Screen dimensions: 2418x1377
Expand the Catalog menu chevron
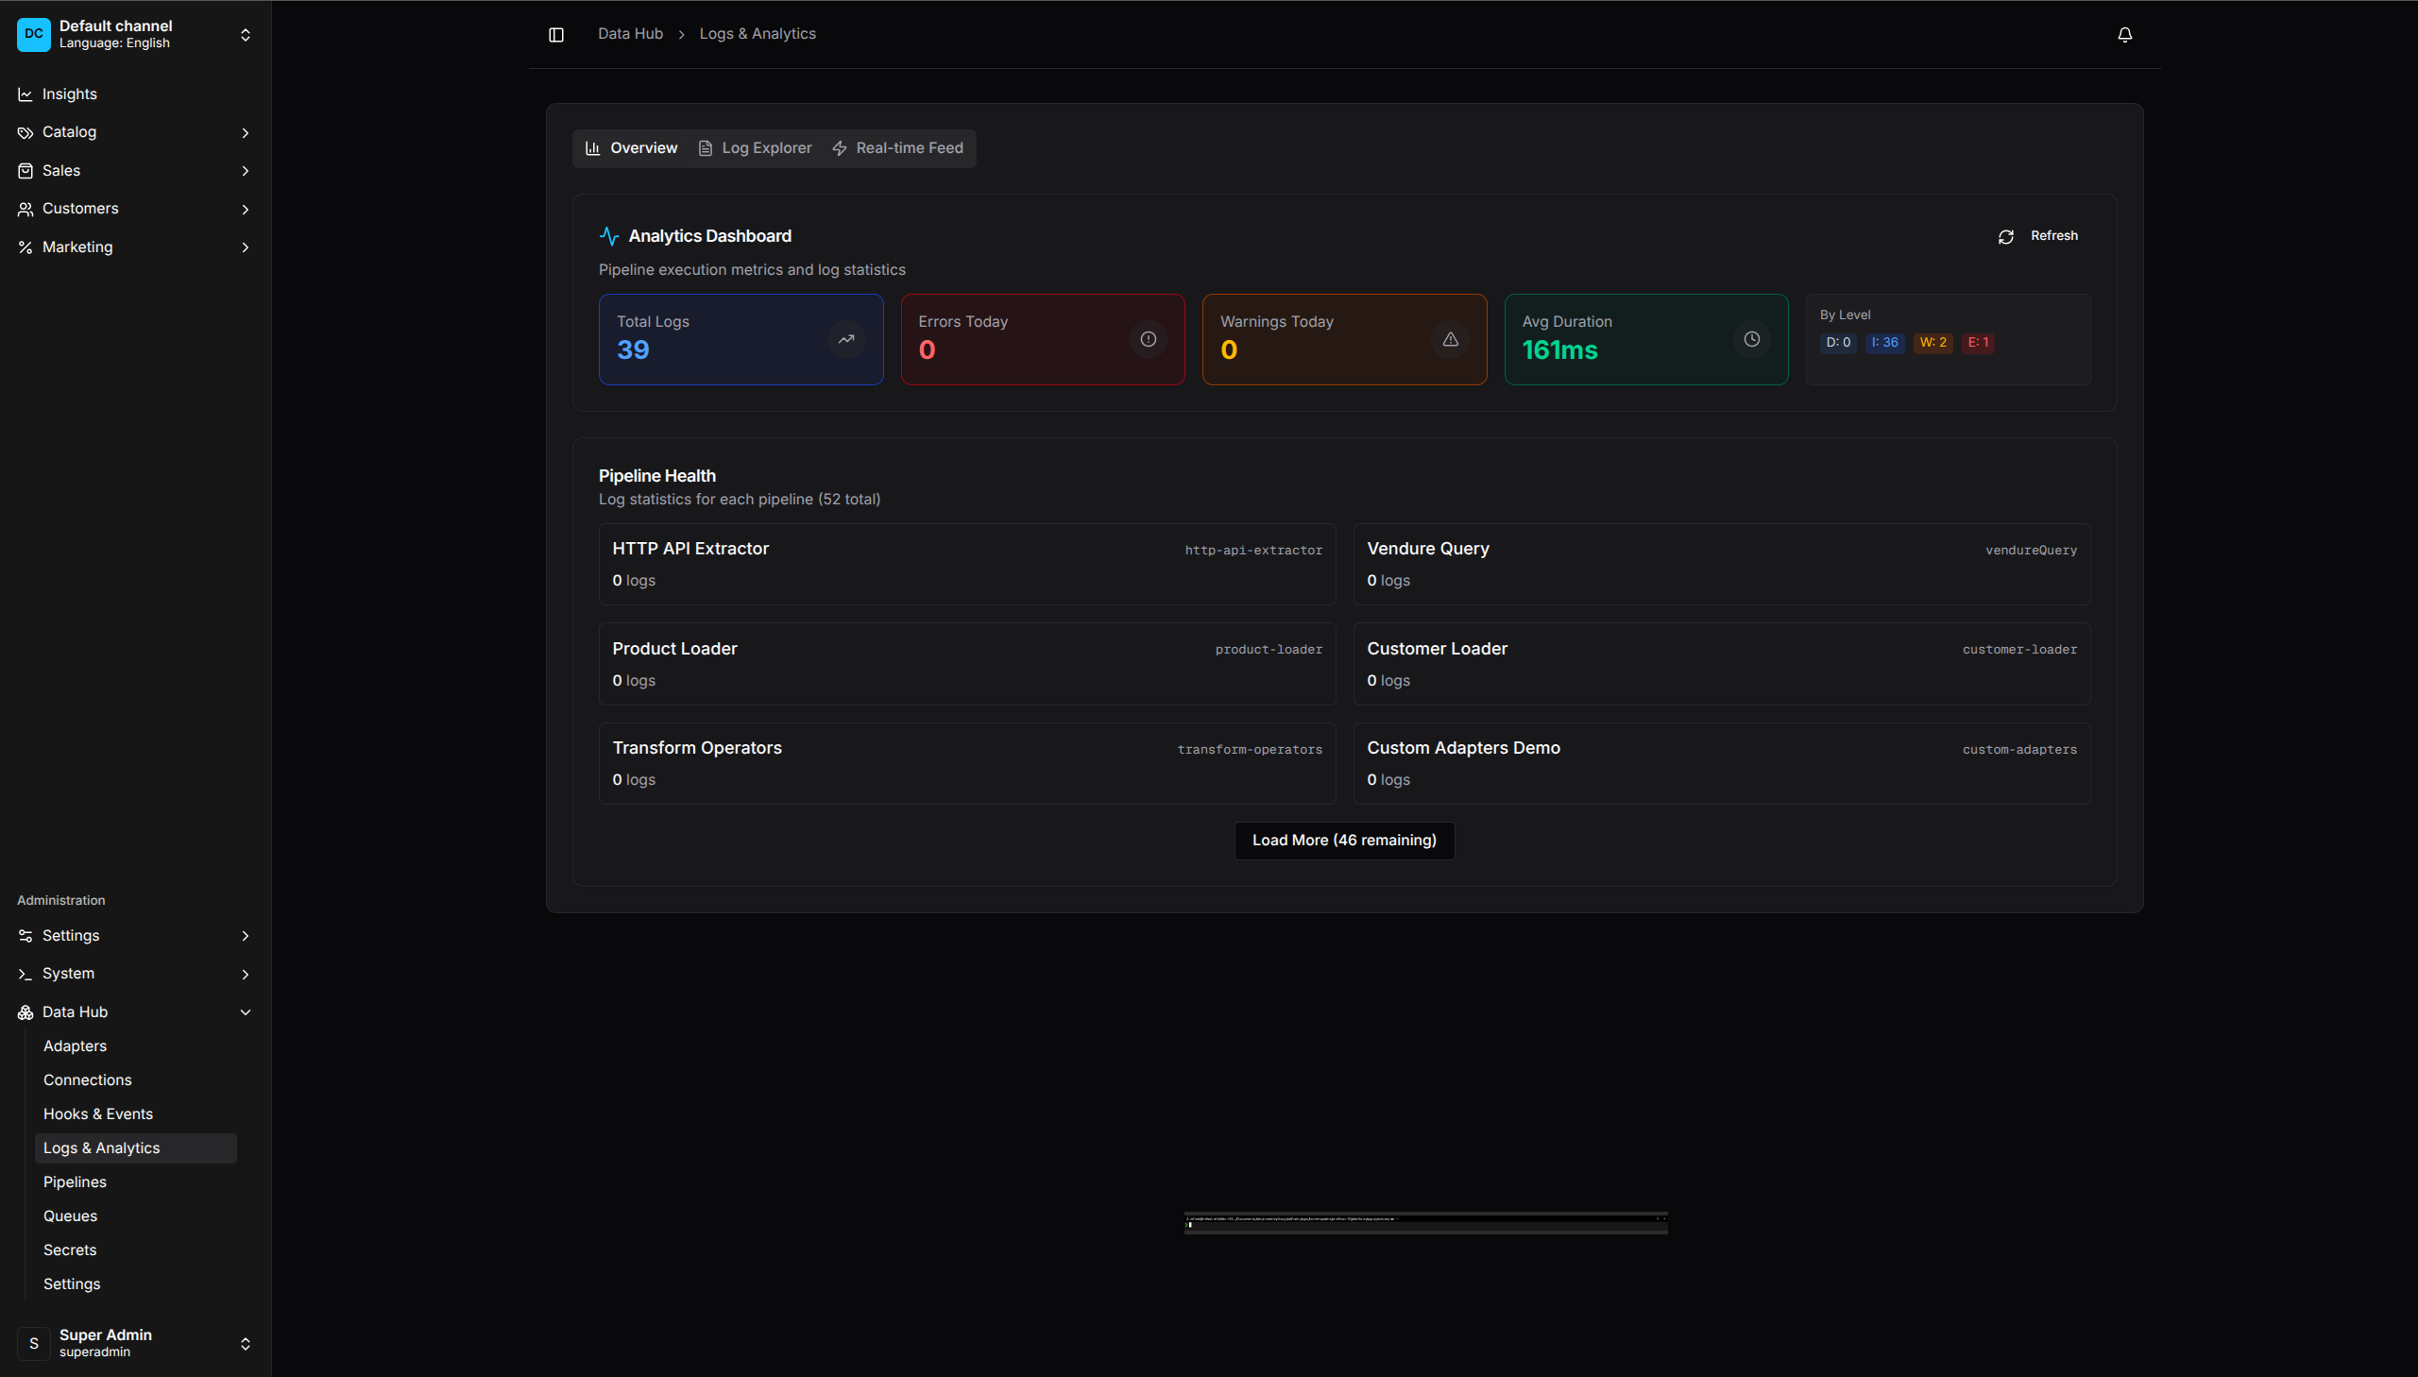[x=245, y=132]
